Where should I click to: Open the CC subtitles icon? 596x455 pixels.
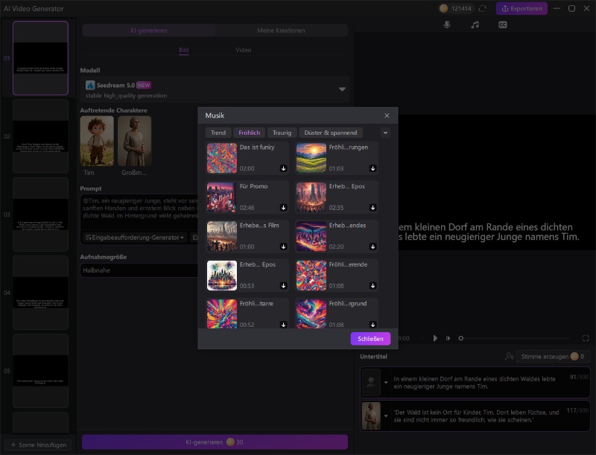pos(503,25)
